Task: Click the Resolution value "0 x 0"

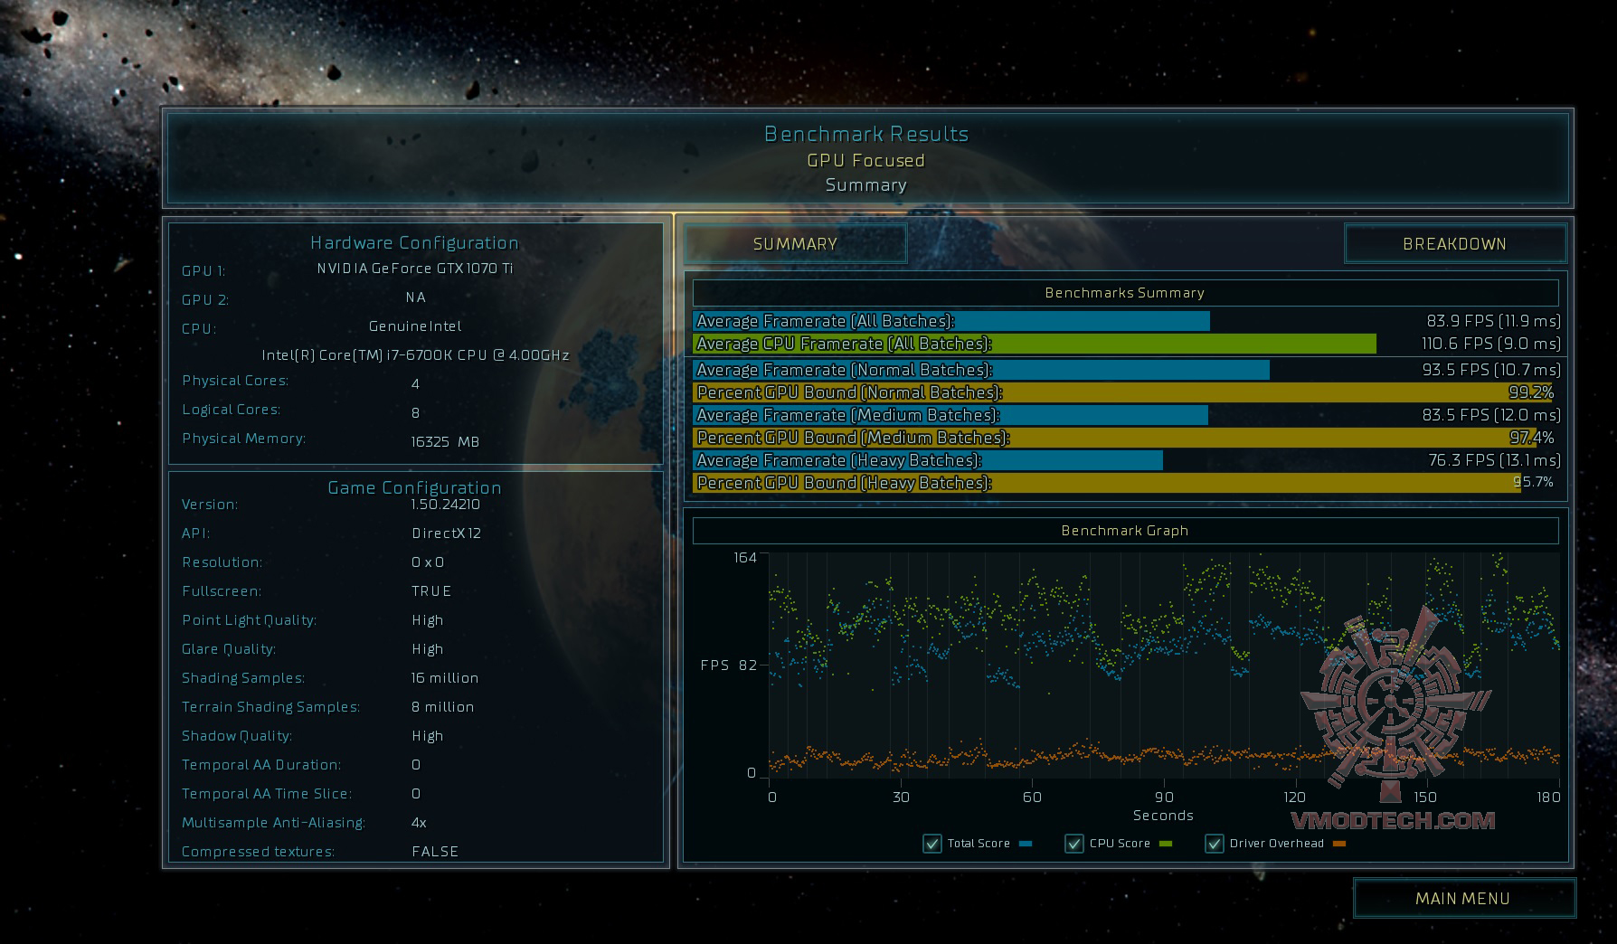Action: click(428, 562)
